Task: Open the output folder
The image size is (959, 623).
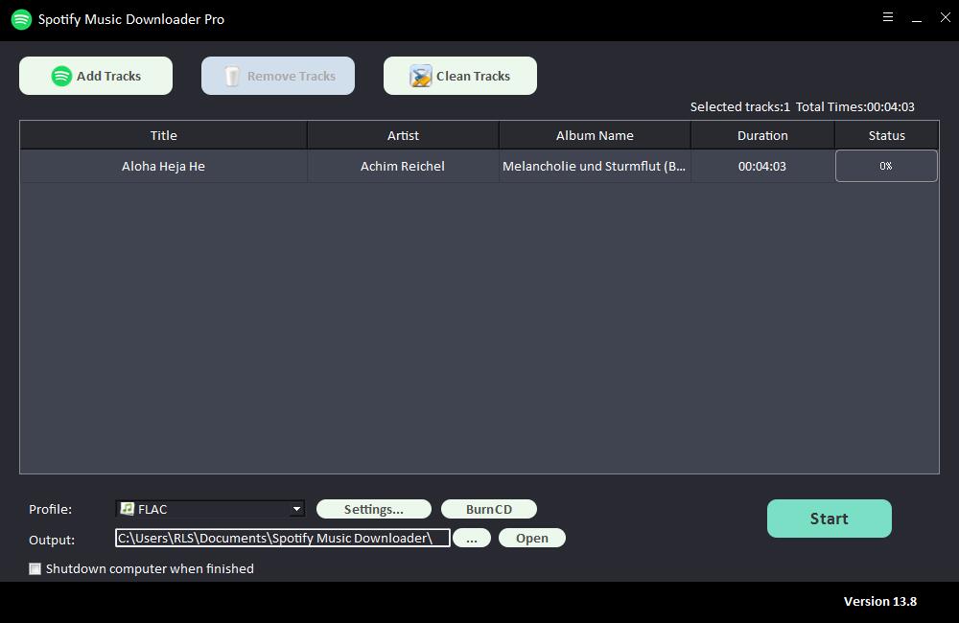Action: (x=531, y=538)
